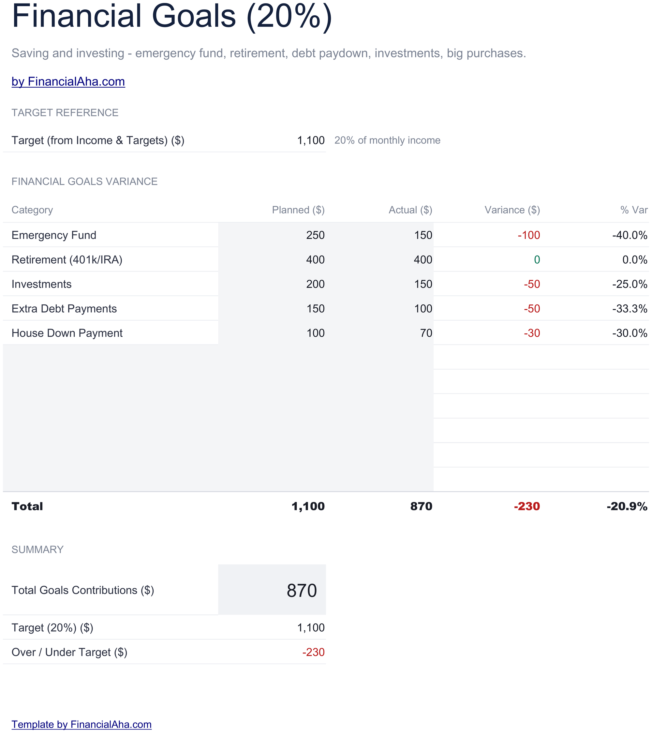Select Extra Debt Payments planned cell 150

point(272,308)
